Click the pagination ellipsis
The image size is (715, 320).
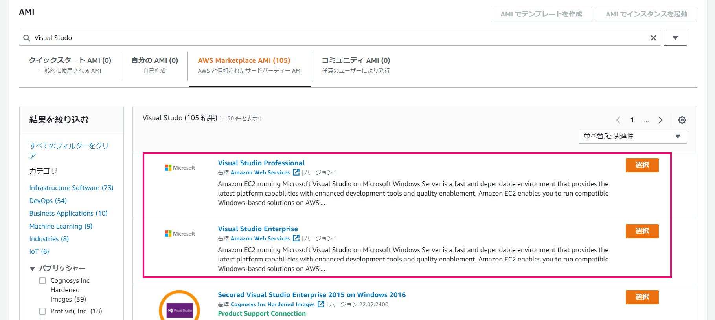coord(646,121)
